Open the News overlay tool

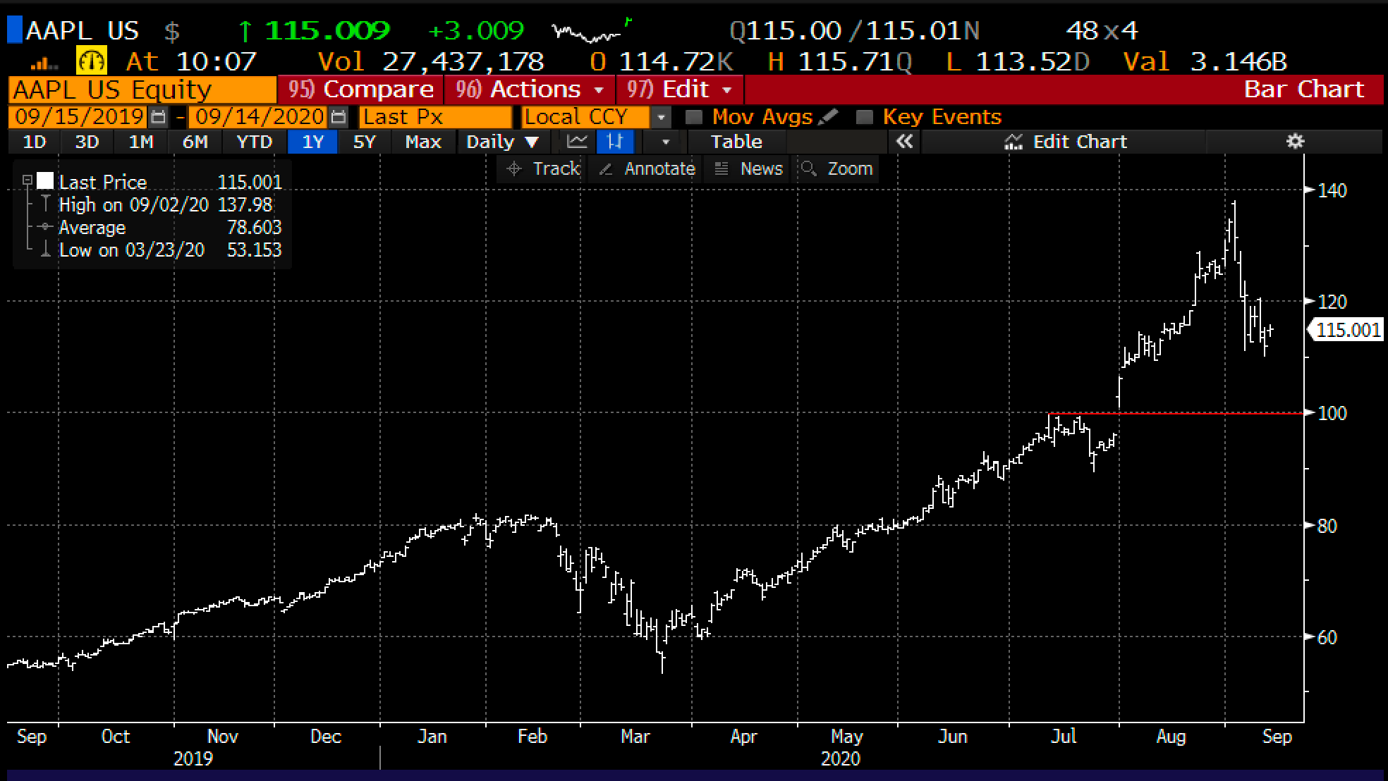tap(749, 169)
